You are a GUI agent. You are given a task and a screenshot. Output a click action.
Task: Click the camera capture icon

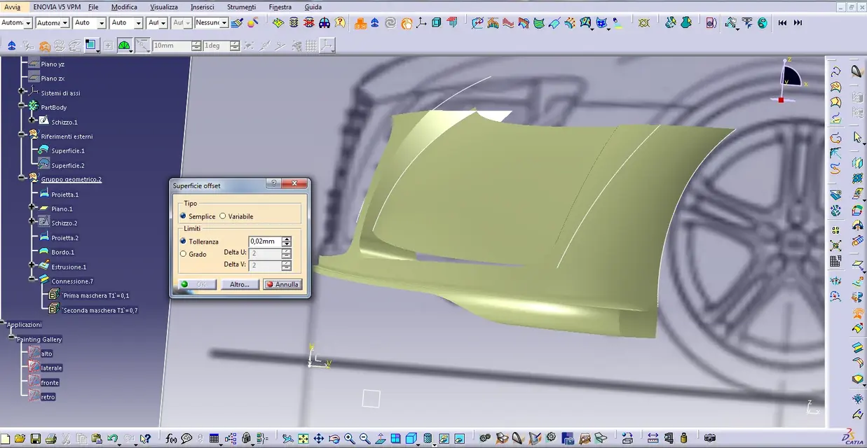[x=709, y=438]
